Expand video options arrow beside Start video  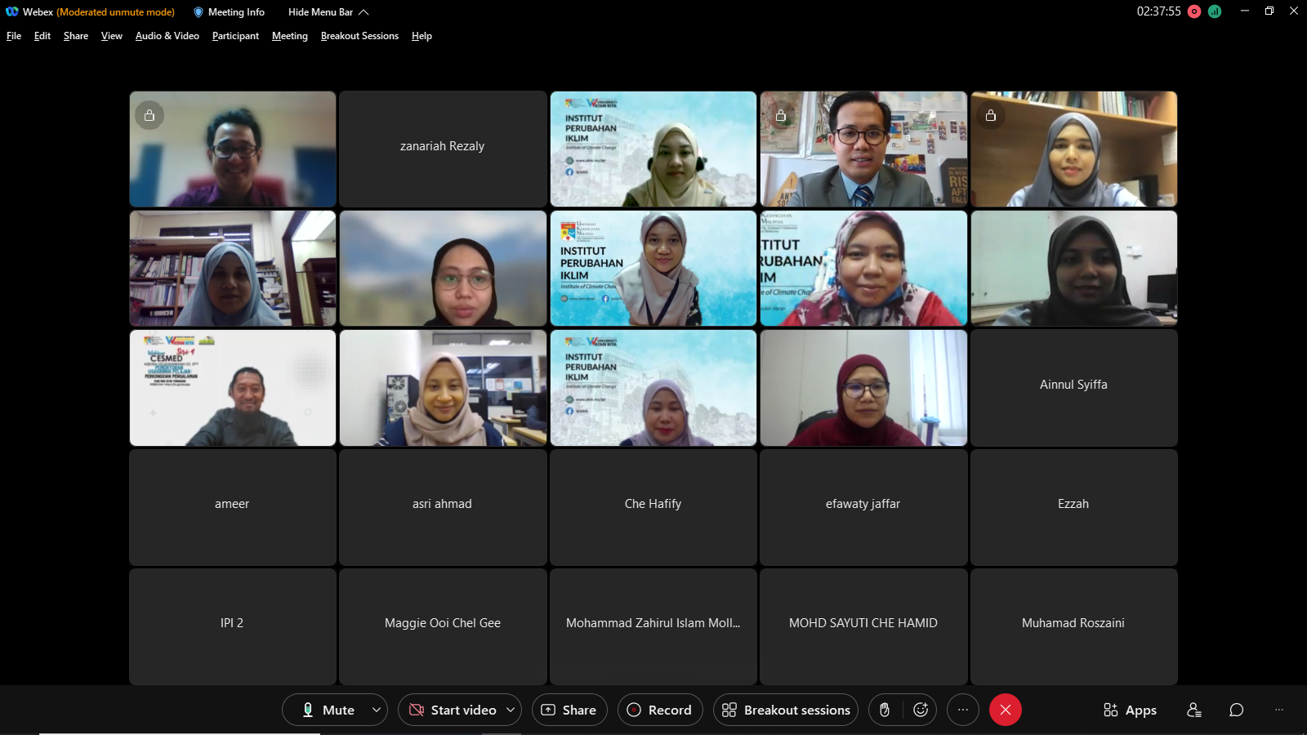tap(511, 710)
